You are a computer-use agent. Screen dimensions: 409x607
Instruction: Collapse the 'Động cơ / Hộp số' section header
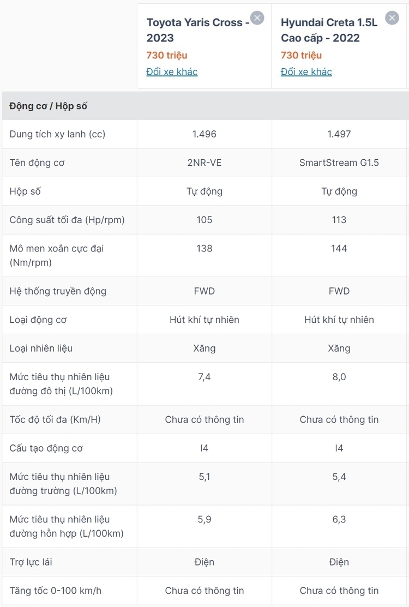pyautogui.click(x=206, y=106)
